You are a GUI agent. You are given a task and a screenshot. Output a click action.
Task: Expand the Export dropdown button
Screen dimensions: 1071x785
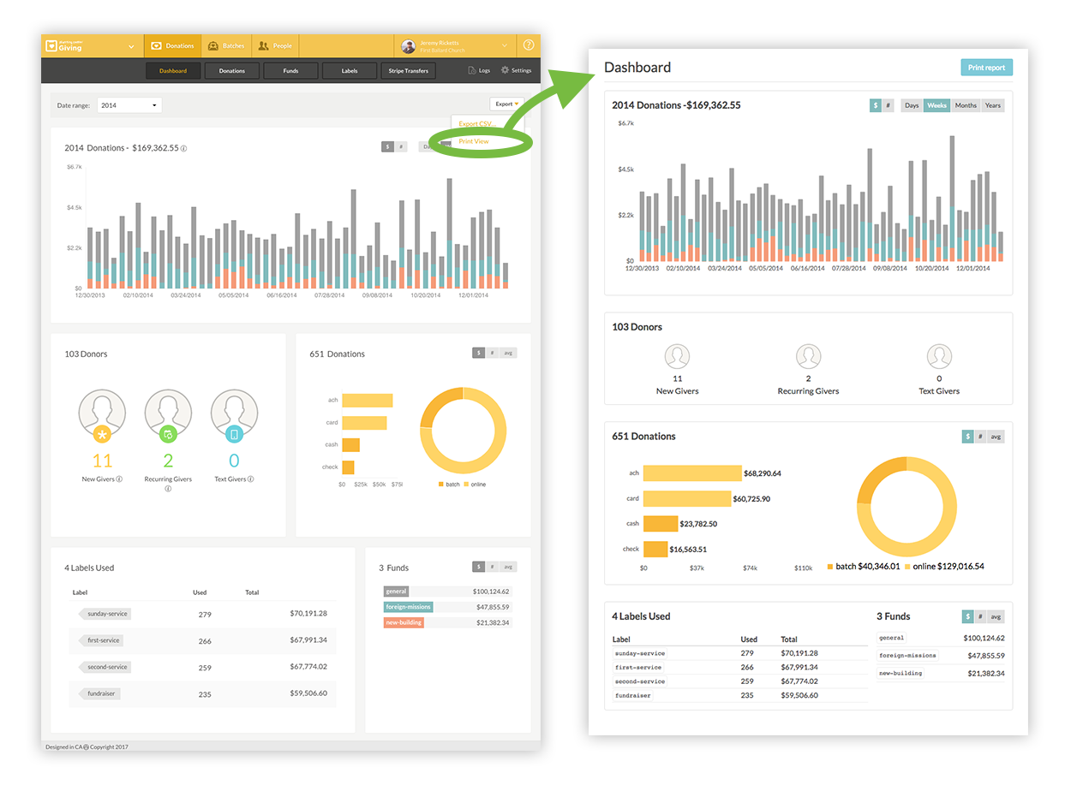coord(506,104)
